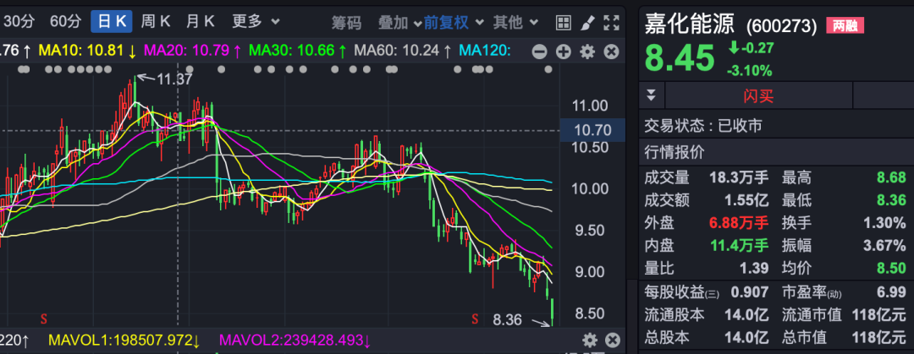
Task: Click the 振幅 3.67% value
Action: (884, 245)
